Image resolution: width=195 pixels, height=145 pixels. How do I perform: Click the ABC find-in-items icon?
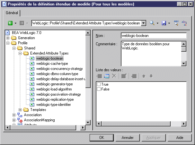pos(176,23)
